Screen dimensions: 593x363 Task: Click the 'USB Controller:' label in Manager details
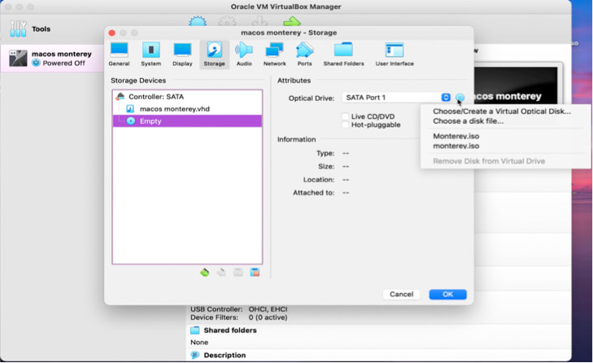coord(216,308)
